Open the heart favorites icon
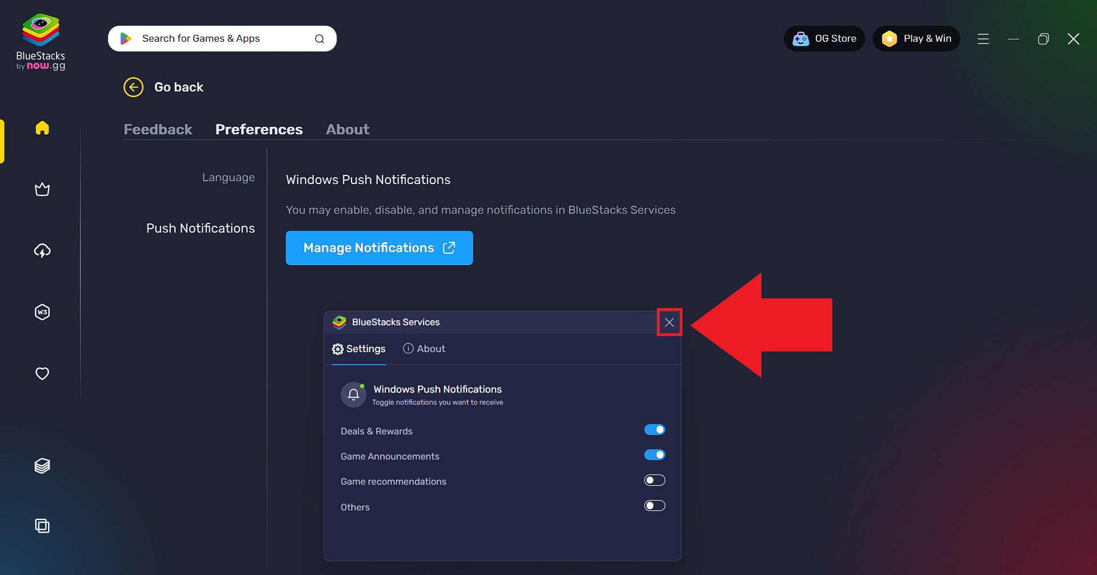The width and height of the screenshot is (1097, 575). click(x=42, y=373)
